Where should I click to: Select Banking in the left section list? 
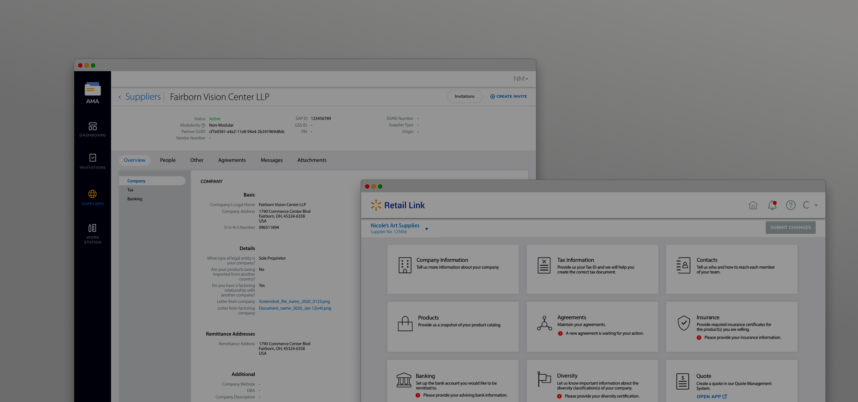click(x=135, y=199)
